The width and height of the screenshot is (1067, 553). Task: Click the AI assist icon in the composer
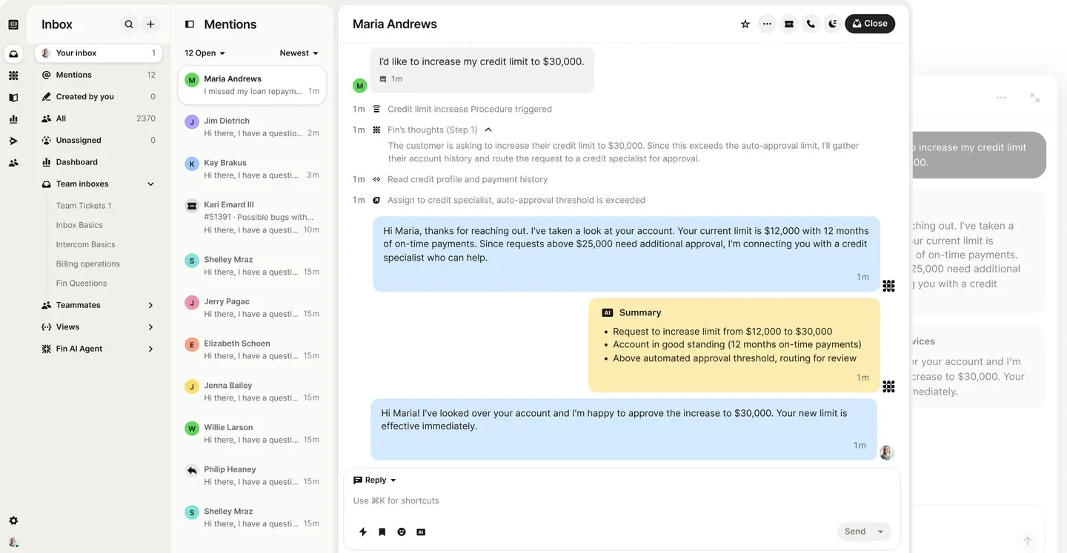(421, 532)
